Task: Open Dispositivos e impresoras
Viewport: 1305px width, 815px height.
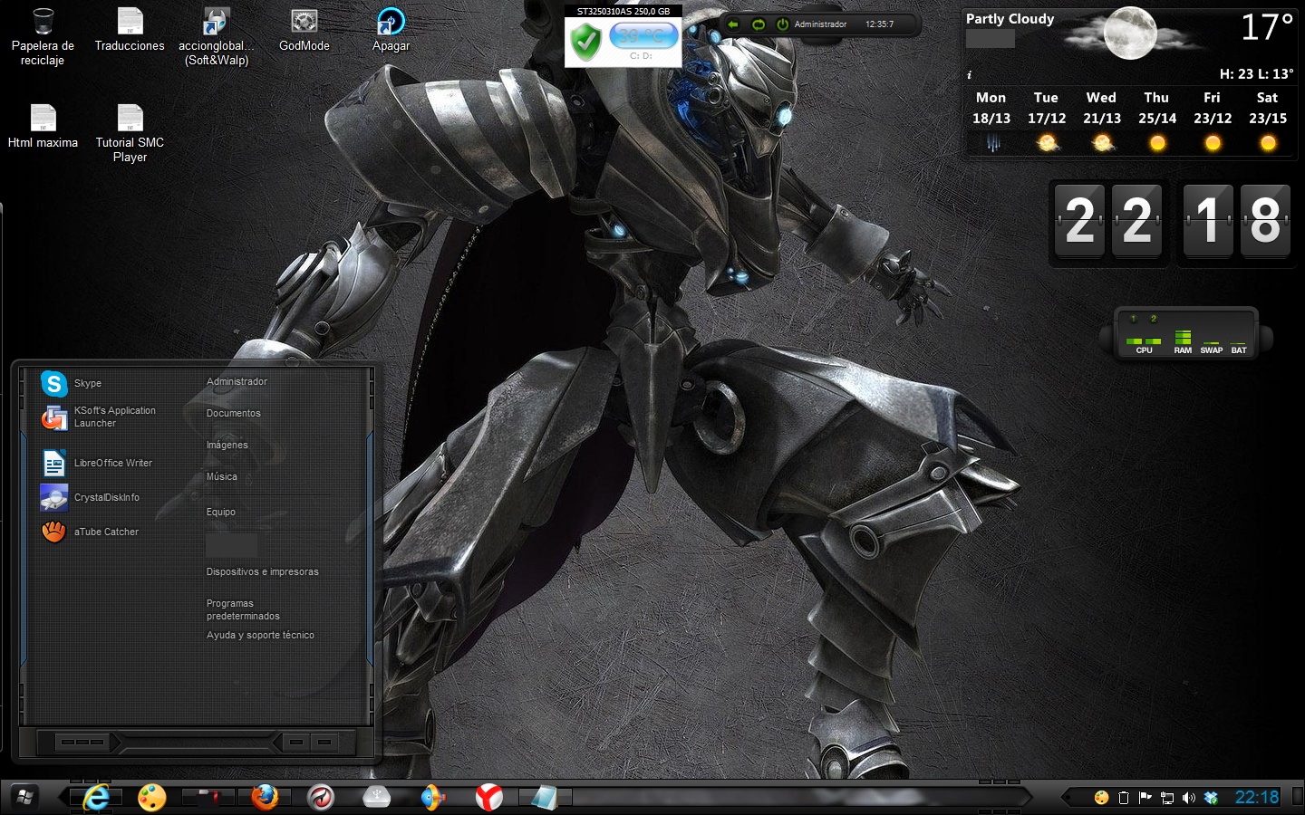Action: [261, 571]
